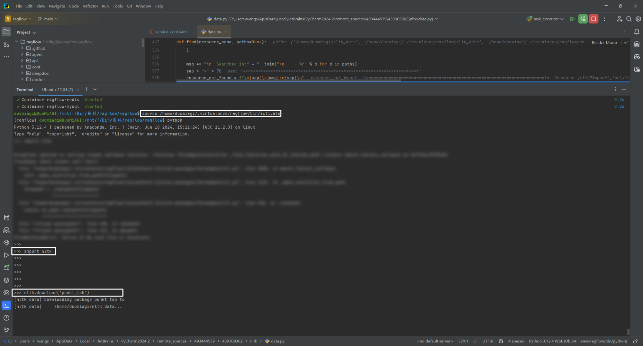Open terminal shell type dropdown arrow

coord(95,89)
